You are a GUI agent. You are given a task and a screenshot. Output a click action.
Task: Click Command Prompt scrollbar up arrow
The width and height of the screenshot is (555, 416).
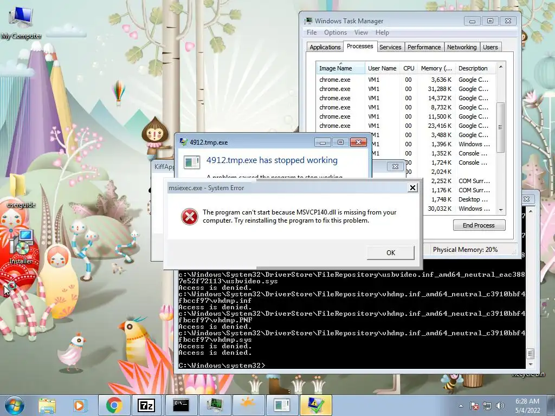(530, 211)
